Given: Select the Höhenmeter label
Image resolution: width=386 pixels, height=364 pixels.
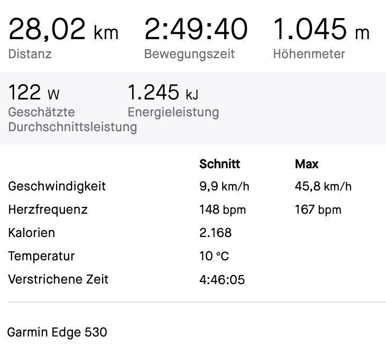Looking at the screenshot, I should click(x=309, y=54).
